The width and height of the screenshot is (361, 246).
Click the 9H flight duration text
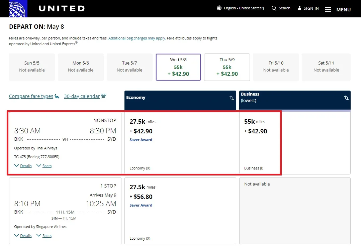(x=65, y=139)
